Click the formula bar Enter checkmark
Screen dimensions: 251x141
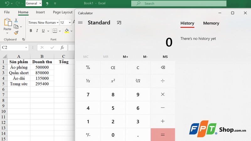pos(52,48)
